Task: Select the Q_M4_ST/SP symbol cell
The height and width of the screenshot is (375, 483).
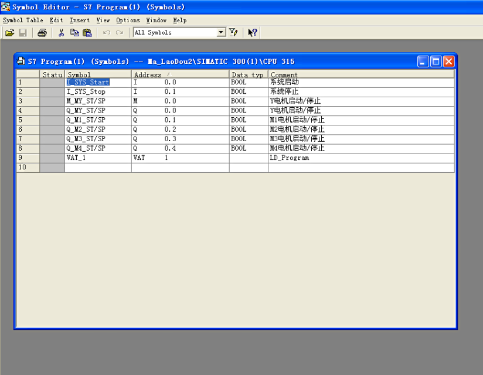Action: coord(98,148)
